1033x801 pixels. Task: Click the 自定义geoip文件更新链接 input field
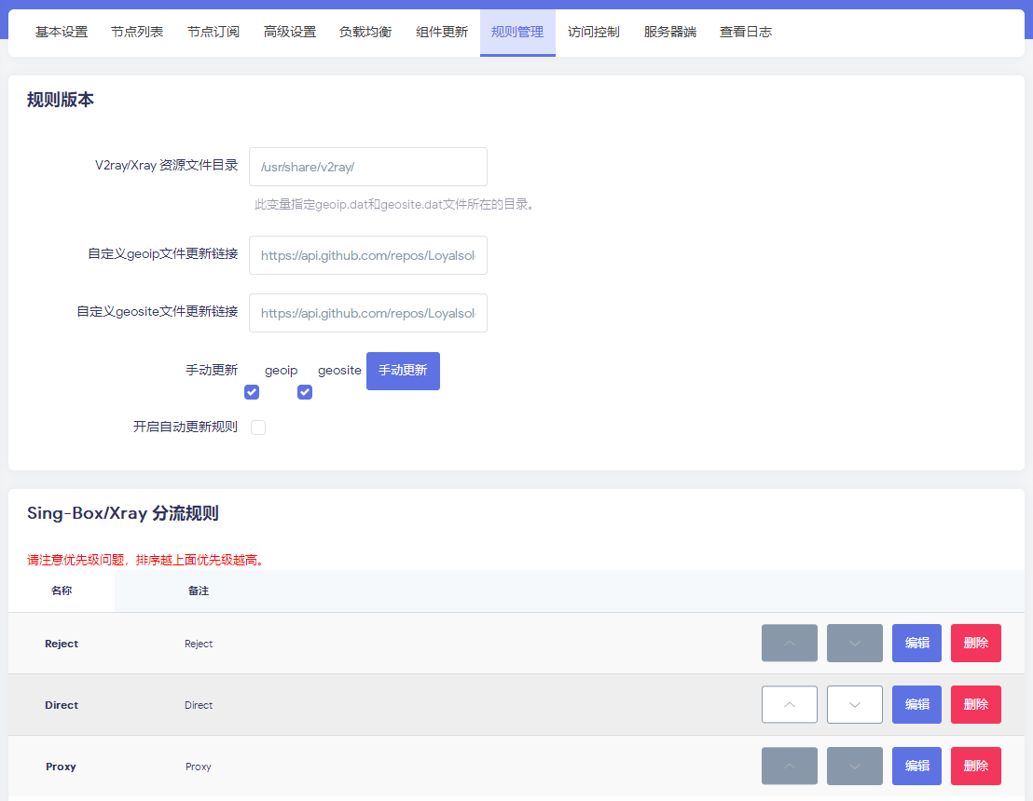(367, 255)
